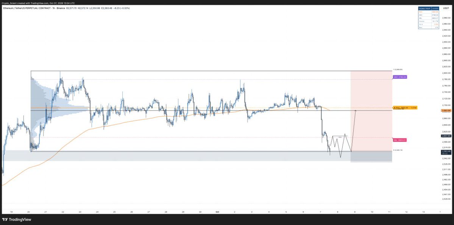Screen dimensions: 454x225
Task: Click the 2,428.00 price axis value
Action: click(446, 199)
